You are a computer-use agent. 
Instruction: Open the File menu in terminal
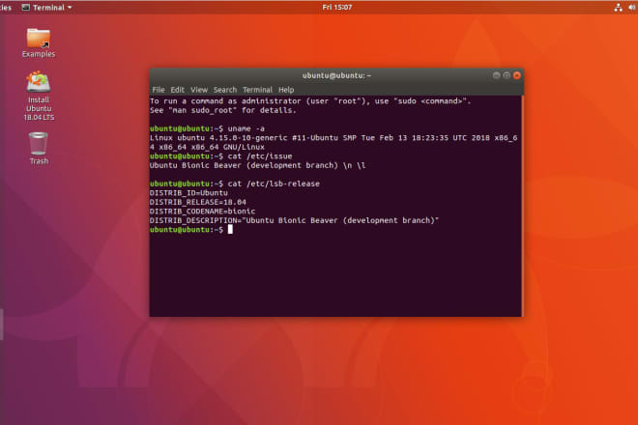[159, 90]
